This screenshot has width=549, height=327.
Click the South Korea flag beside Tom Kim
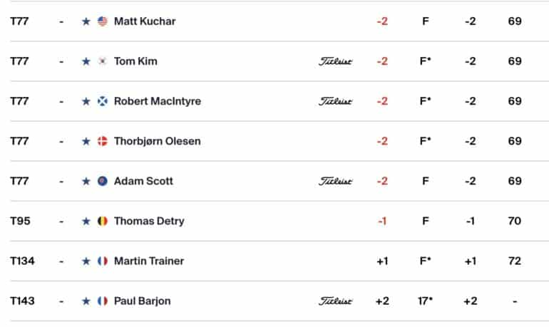coord(103,61)
